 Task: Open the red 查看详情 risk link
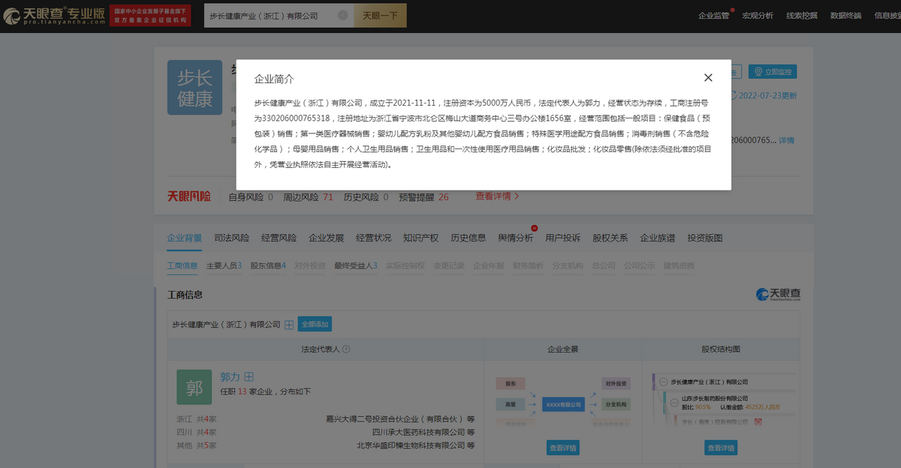pyautogui.click(x=497, y=196)
